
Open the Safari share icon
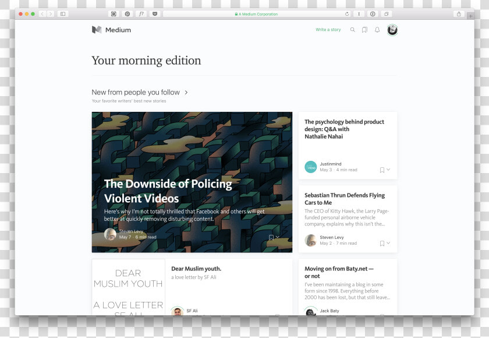point(459,14)
